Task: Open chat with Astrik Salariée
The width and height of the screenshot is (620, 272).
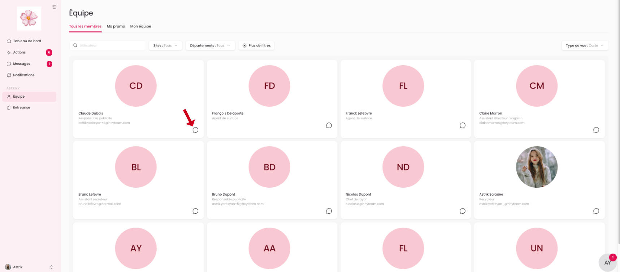Action: [x=596, y=211]
